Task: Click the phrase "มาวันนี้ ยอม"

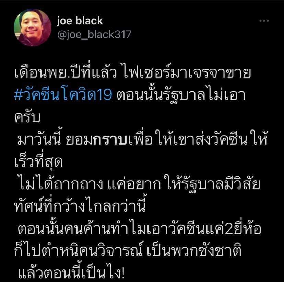Action: click(55, 139)
